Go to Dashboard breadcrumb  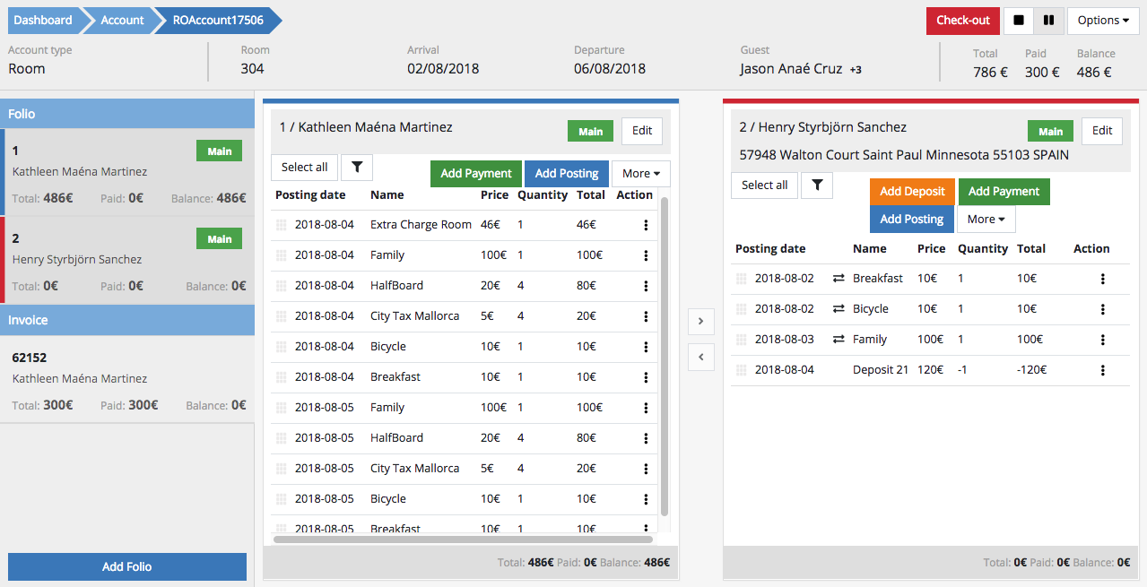coord(43,21)
